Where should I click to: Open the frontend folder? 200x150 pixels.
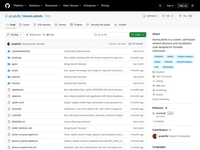tap(16, 83)
